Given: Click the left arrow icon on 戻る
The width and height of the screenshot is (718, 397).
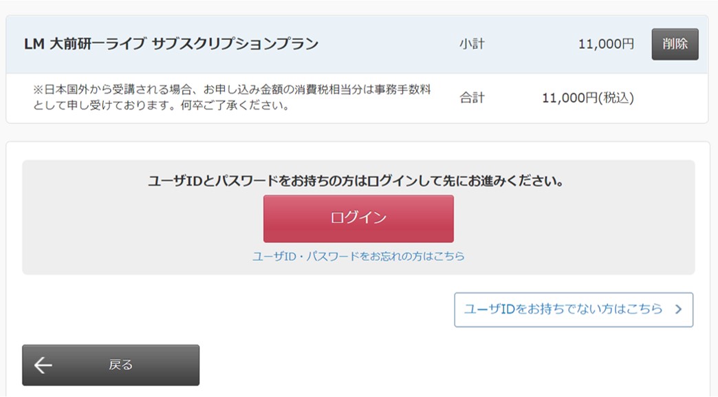Looking at the screenshot, I should tap(43, 365).
